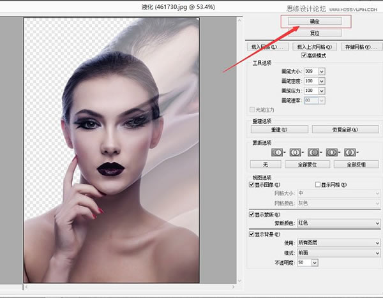Viewport: 383px width, 298px height.
Task: Uncheck the 显示图像 show image checkbox
Action: tap(252, 184)
